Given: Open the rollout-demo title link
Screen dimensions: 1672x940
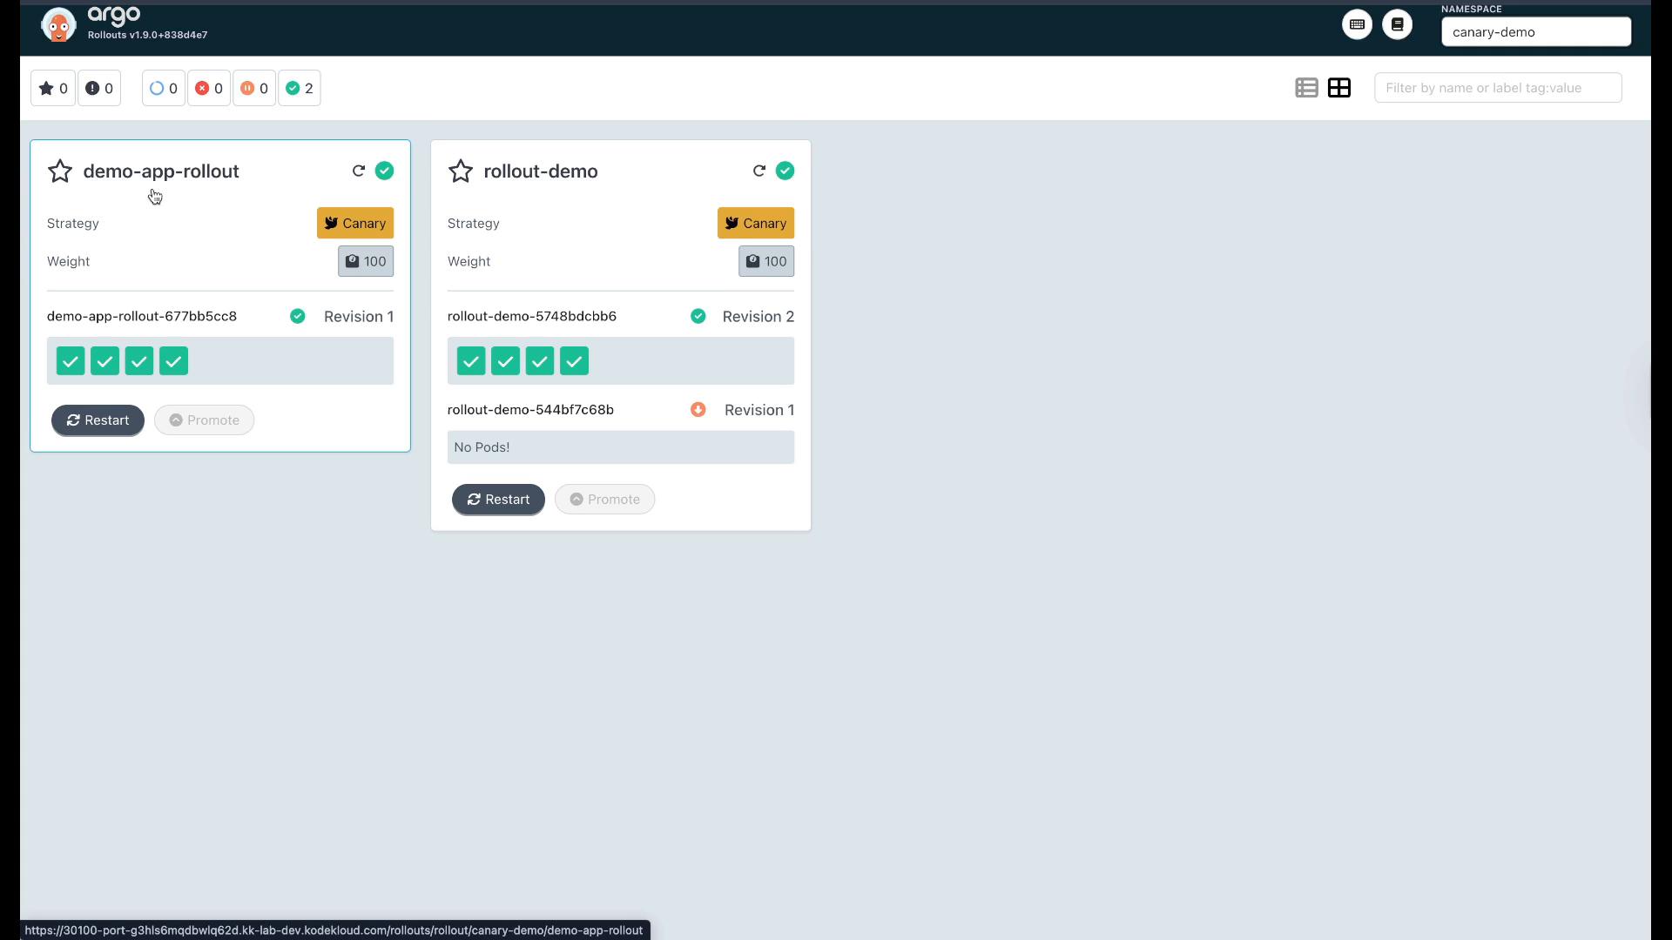Looking at the screenshot, I should (x=541, y=171).
